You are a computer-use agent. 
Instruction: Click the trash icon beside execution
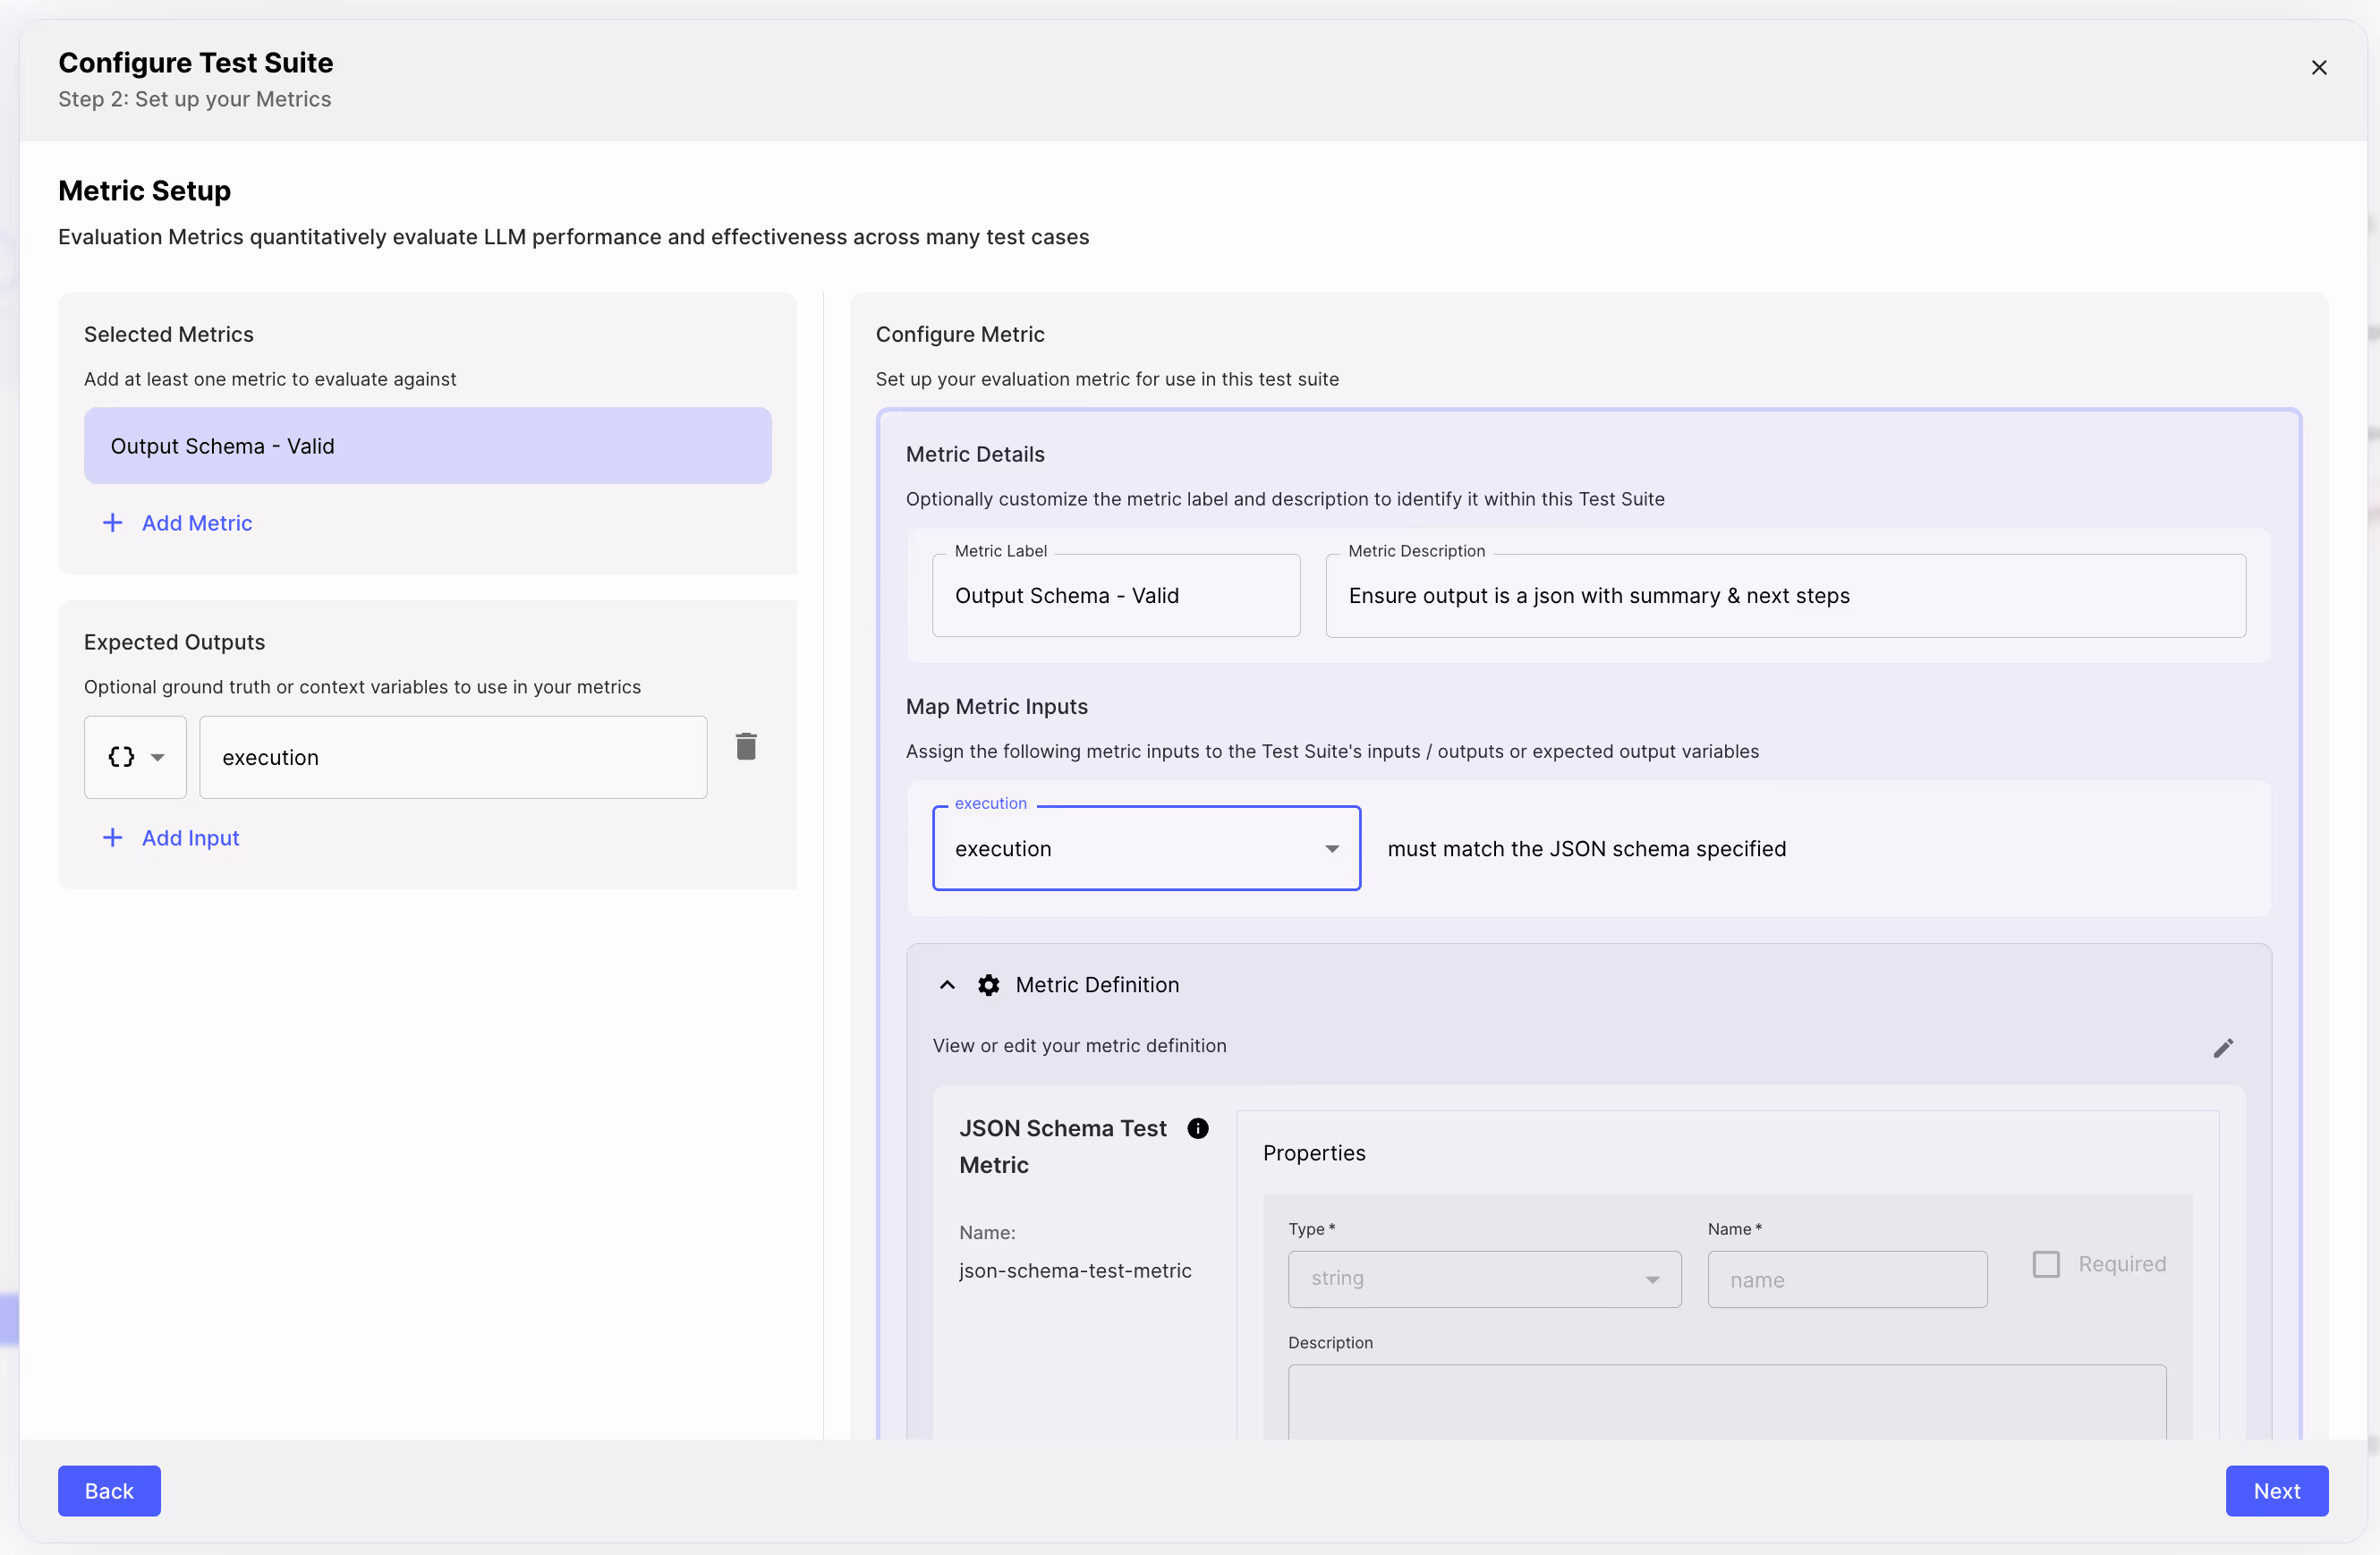coord(746,746)
